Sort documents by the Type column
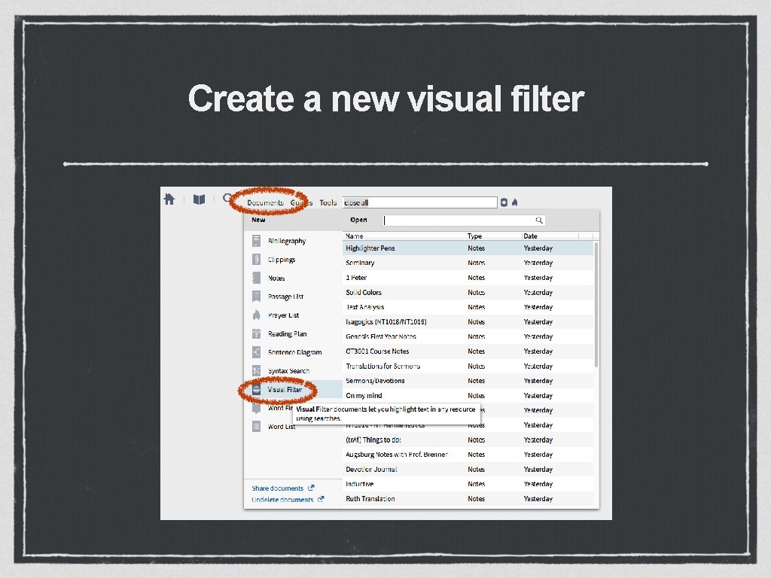 pos(474,236)
